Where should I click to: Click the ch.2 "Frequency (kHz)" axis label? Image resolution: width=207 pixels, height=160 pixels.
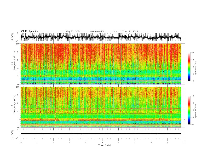coord(15,104)
